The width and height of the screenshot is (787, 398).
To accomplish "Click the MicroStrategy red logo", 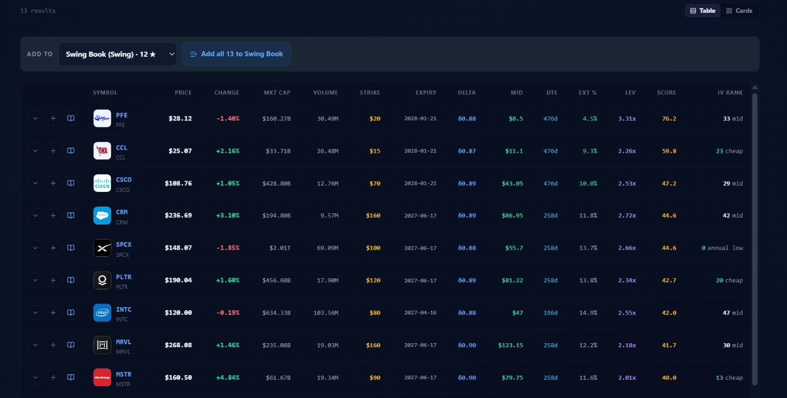I will [102, 378].
